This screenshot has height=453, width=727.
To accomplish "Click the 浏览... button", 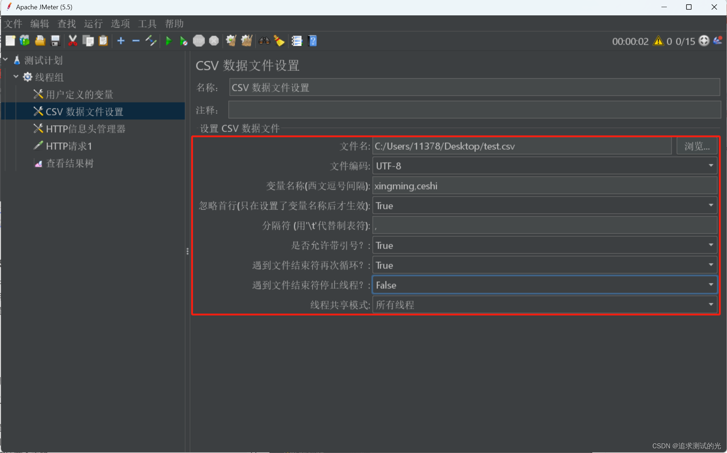I will 697,146.
